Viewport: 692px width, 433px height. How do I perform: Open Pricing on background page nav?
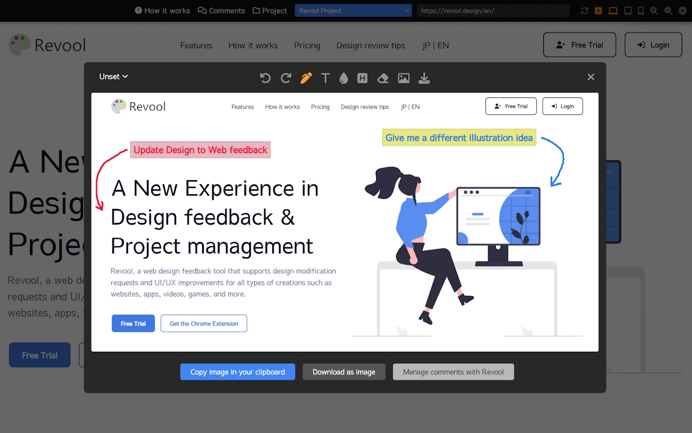coord(307,45)
